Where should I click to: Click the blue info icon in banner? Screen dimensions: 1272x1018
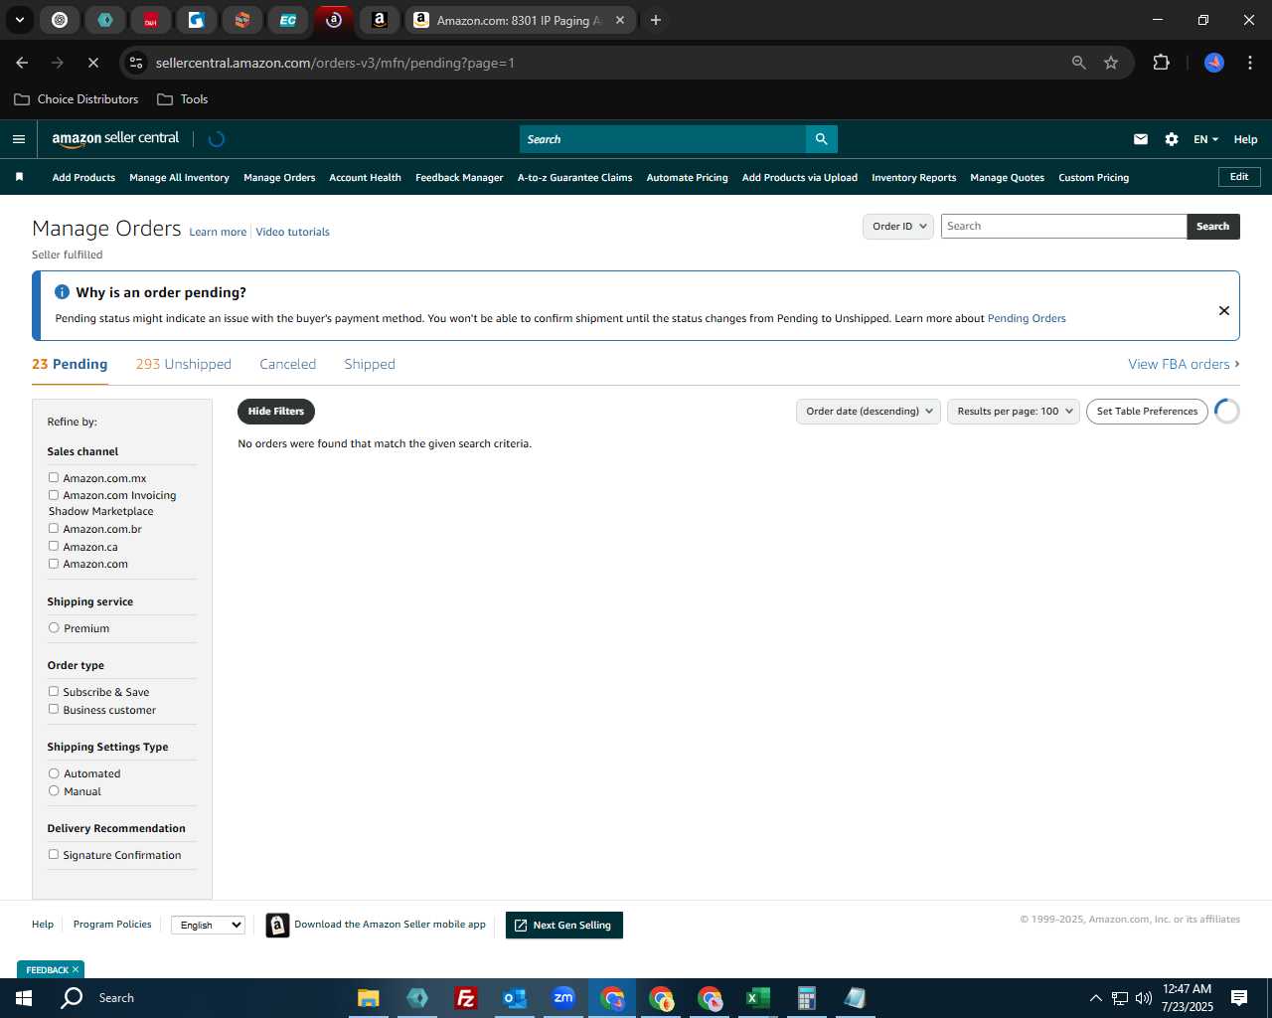[x=62, y=292]
